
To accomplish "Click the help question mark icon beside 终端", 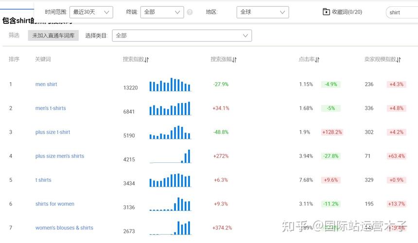I will 190,12.
